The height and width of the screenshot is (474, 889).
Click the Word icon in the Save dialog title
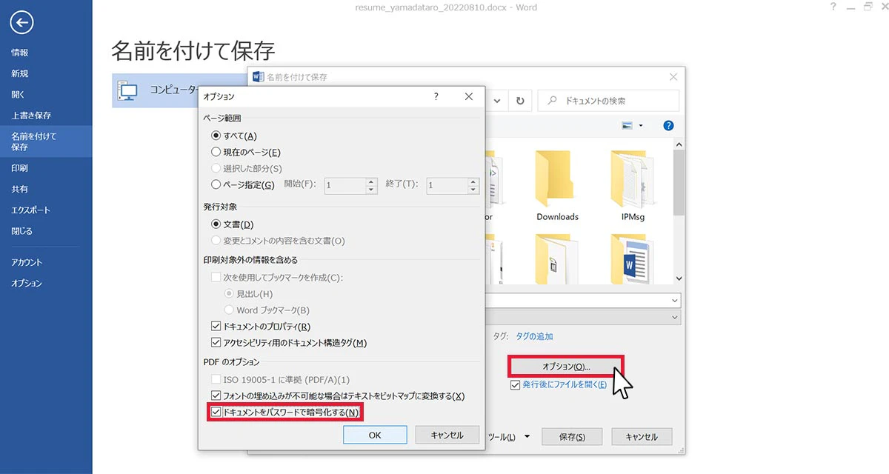point(258,76)
